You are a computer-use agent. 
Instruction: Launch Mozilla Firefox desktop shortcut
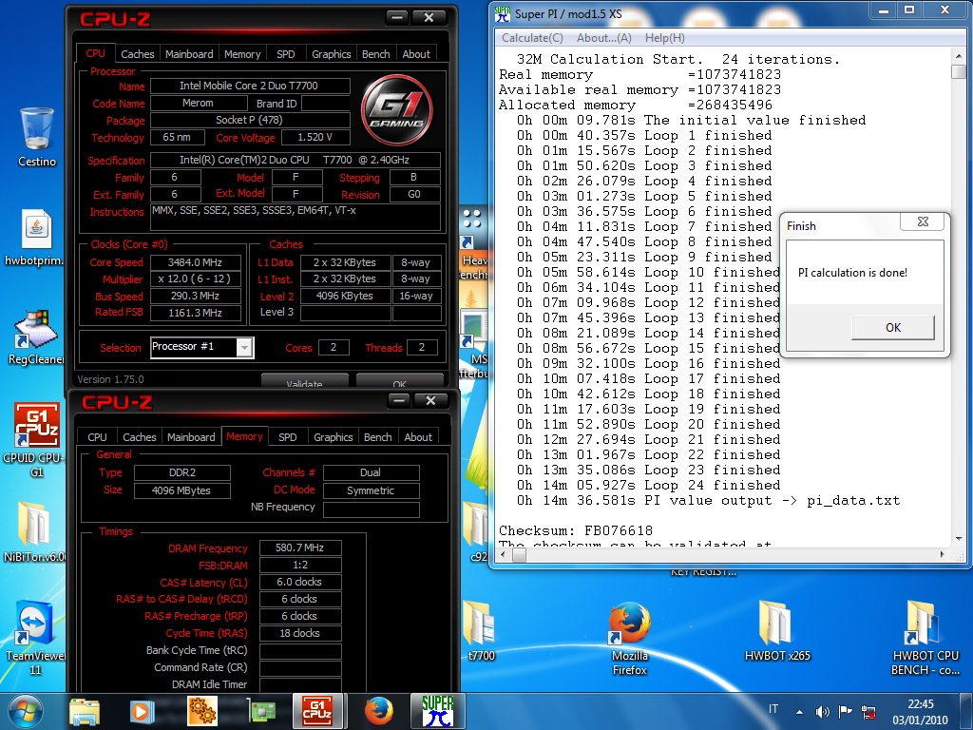click(x=629, y=638)
